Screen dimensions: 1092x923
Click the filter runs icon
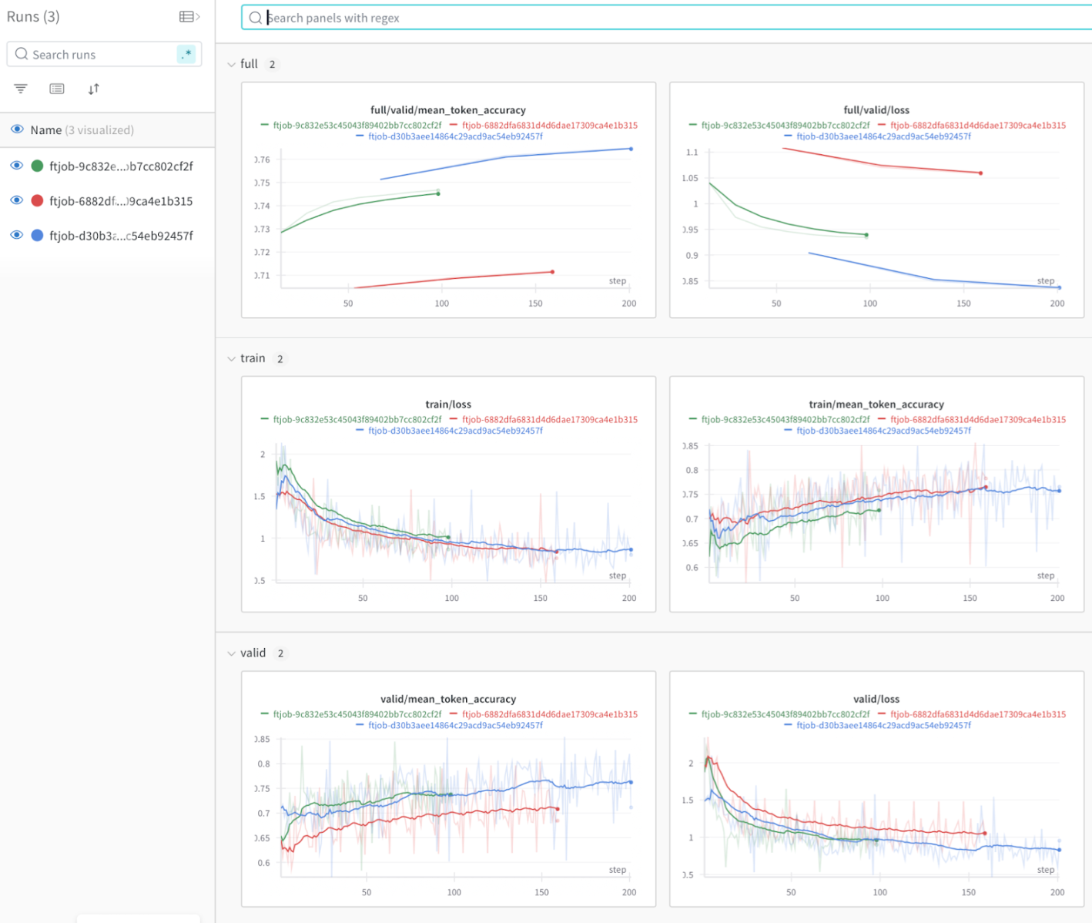[x=20, y=89]
